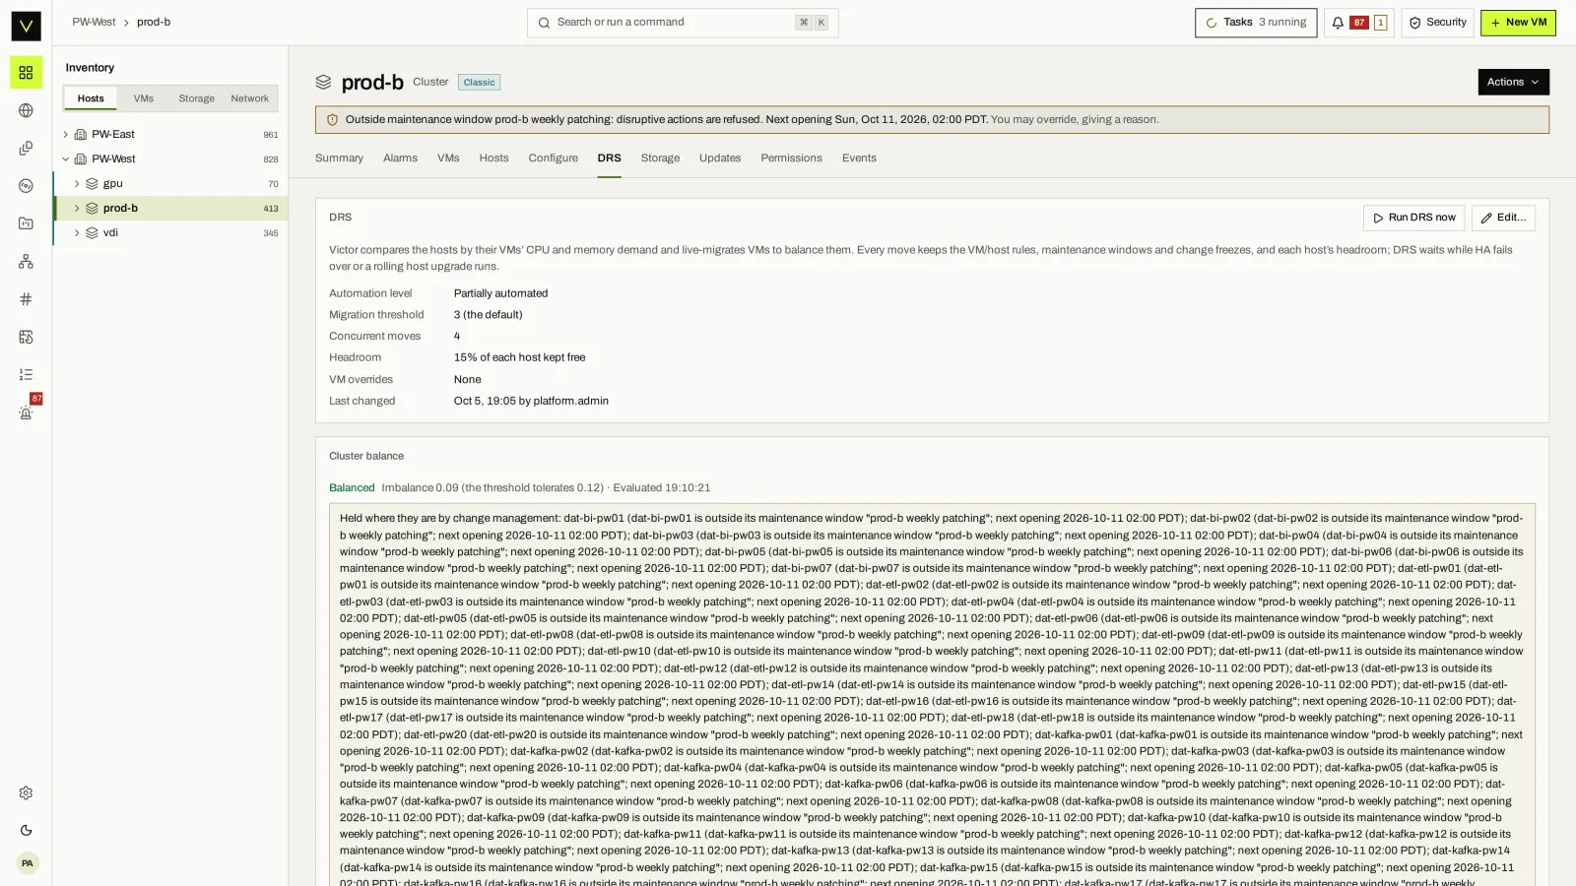
Task: Expand the gpu cluster node
Action: [x=77, y=184]
